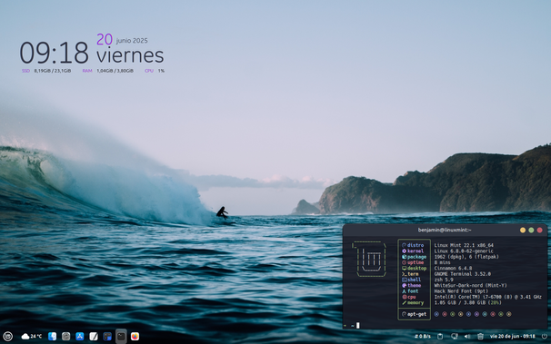Viewport: 551px width, 344px height.
Task: Click the 'uptime' label in terminal
Action: (x=416, y=262)
